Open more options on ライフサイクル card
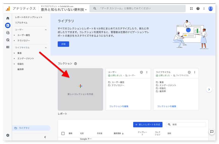Viewport: 219px width, 144px height. (195, 72)
